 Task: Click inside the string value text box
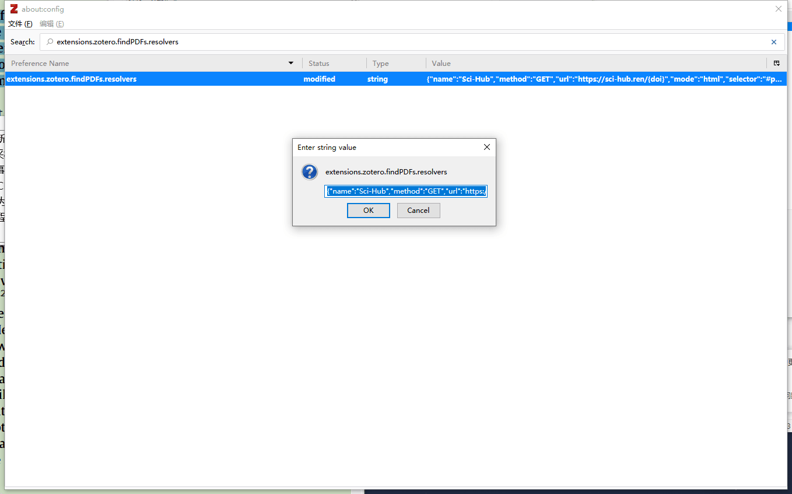tap(406, 191)
